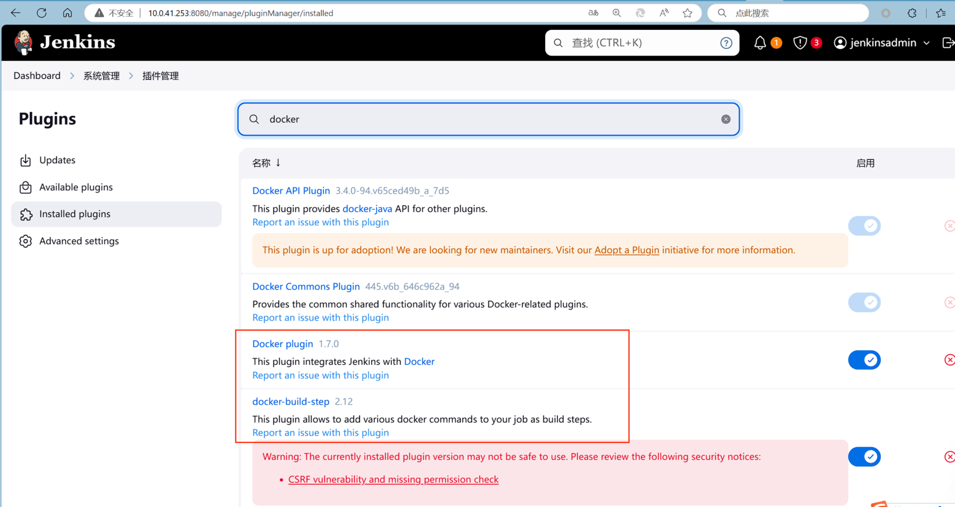Expand the jenkinsadmin user dropdown

(927, 43)
